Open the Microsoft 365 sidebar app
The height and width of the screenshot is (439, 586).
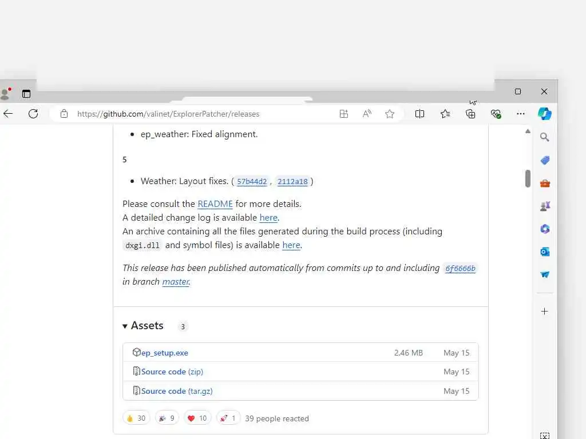pos(545,229)
